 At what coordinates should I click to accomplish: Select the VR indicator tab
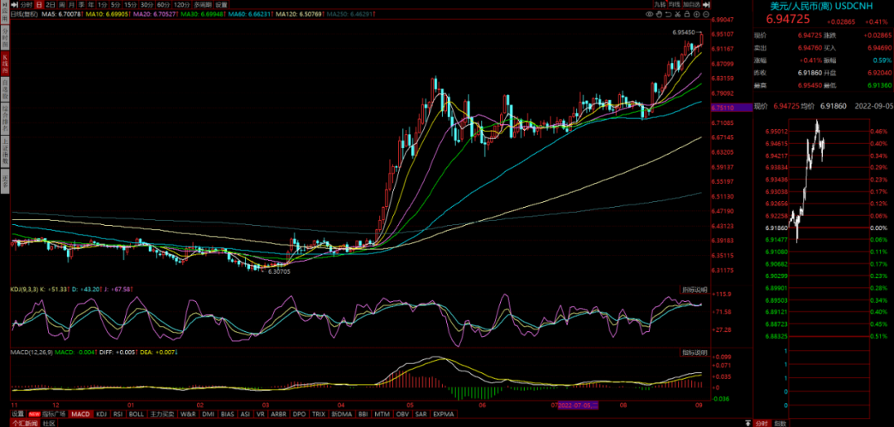261,414
